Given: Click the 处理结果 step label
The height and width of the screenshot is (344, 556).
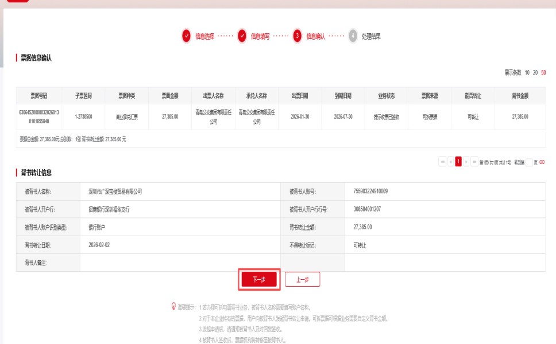Looking at the screenshot, I should click(x=371, y=36).
